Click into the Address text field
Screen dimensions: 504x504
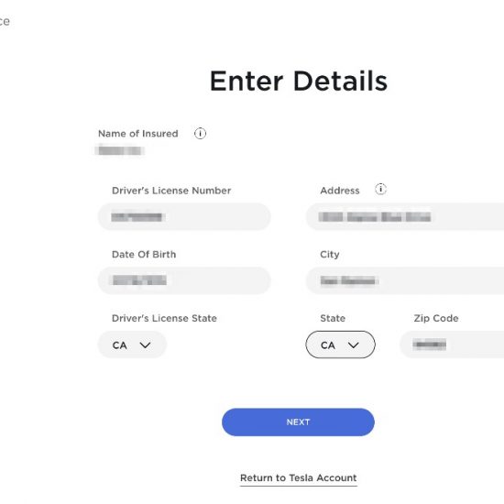point(405,216)
